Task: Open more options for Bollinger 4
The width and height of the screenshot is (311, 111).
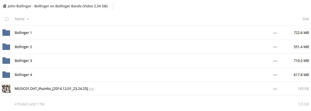Action: click(275, 75)
